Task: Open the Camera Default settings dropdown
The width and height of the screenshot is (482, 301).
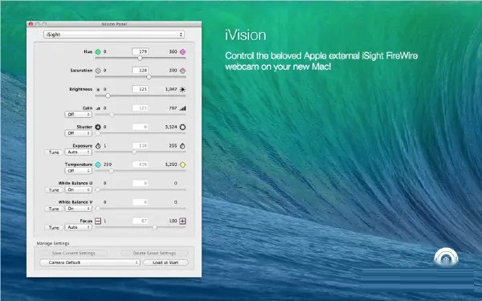Action: tap(90, 262)
